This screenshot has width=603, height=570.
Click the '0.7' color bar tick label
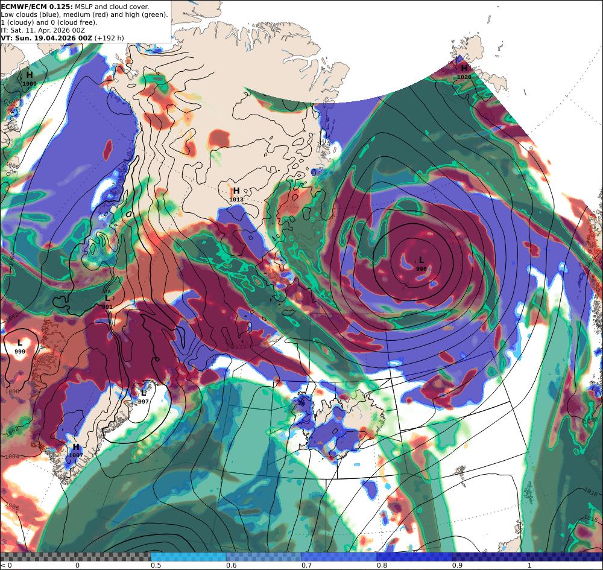click(x=306, y=565)
